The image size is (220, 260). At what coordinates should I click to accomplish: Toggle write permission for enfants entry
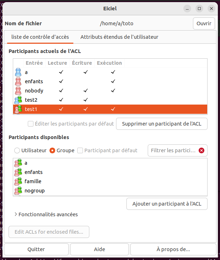85,81
